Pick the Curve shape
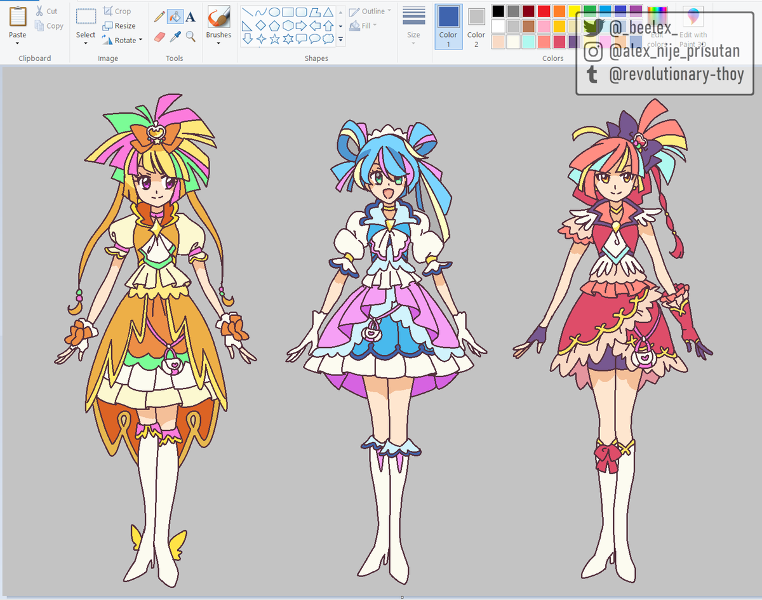The width and height of the screenshot is (762, 600). point(261,12)
